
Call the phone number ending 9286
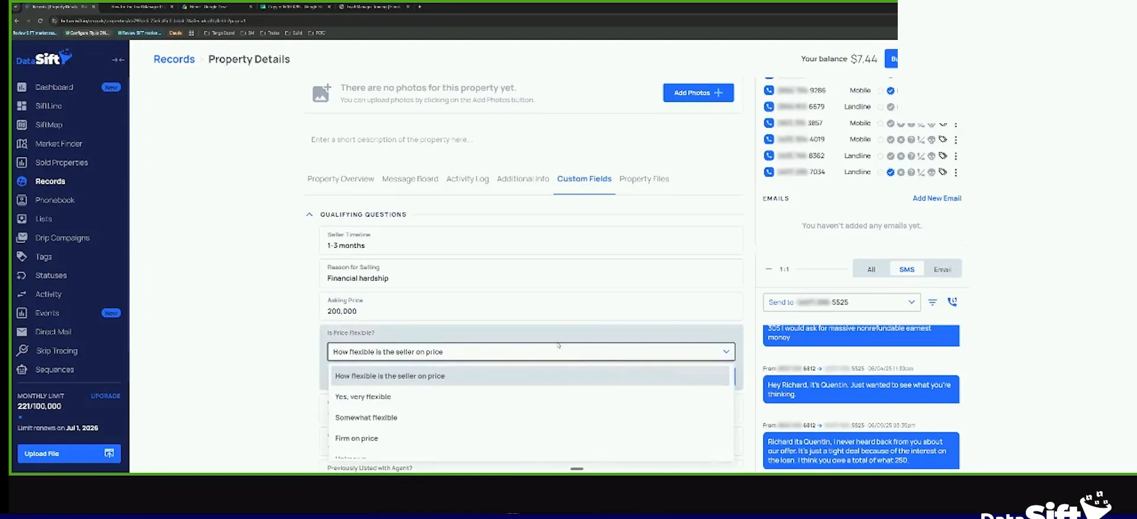pyautogui.click(x=769, y=91)
